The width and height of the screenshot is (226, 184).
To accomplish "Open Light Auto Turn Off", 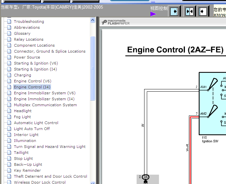I will tap(32, 129).
